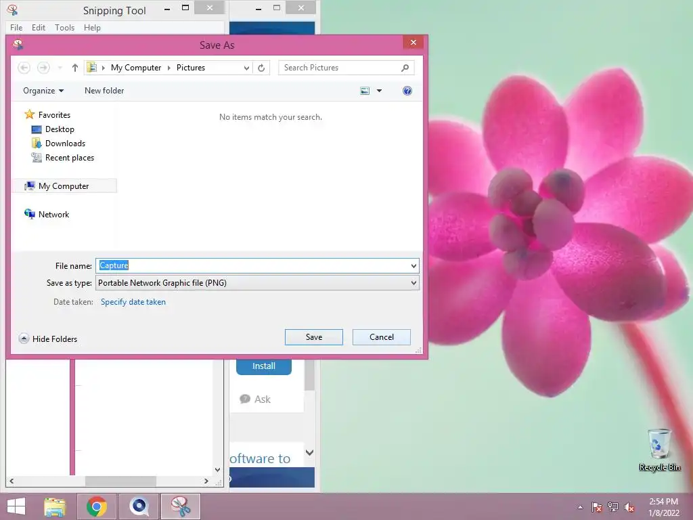The width and height of the screenshot is (693, 520).
Task: Open Google Chrome from taskbar
Action: click(97, 506)
